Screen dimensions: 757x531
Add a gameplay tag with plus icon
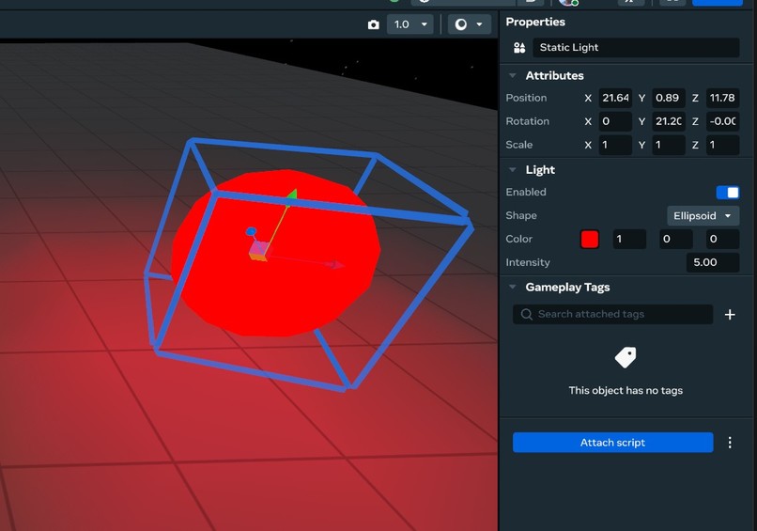[x=730, y=315]
